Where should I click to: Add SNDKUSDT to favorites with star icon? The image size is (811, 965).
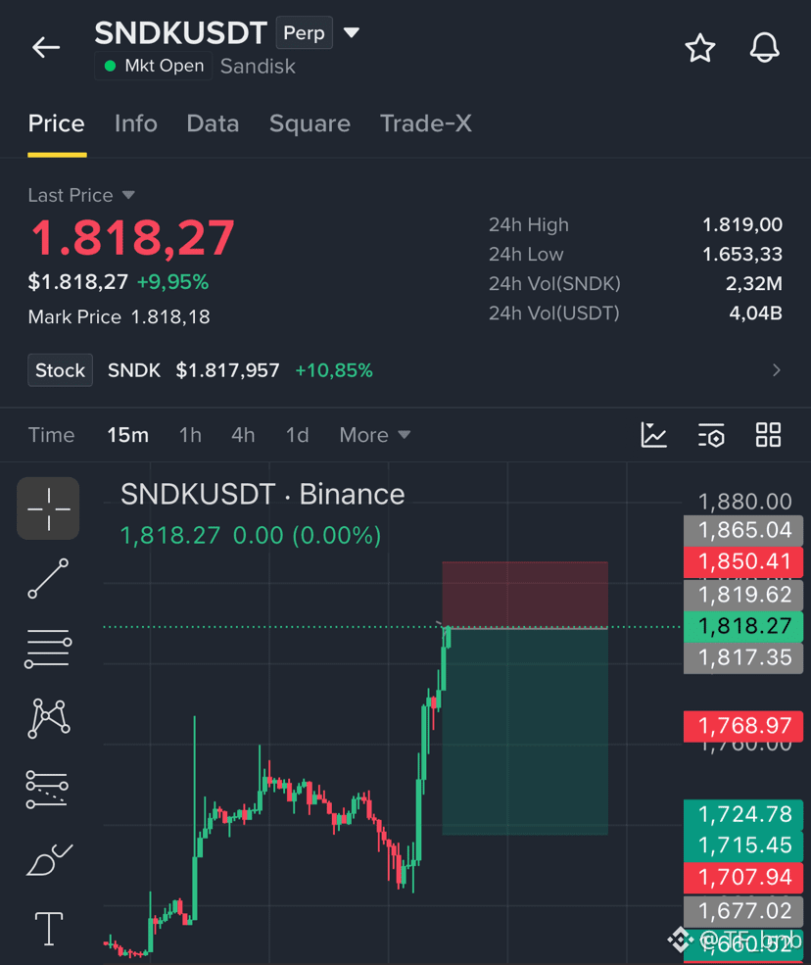(700, 48)
